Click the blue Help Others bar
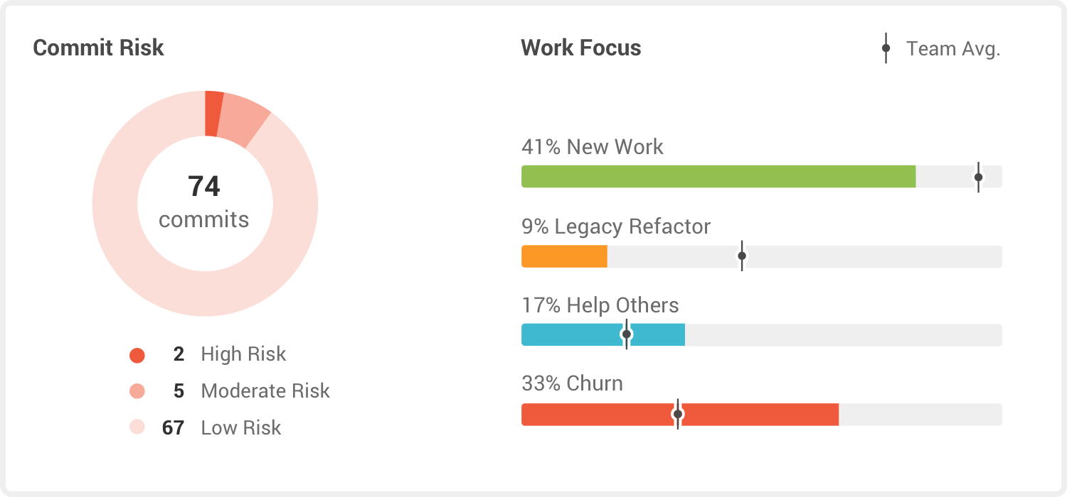Viewport: 1067px width, 497px height. (654, 335)
